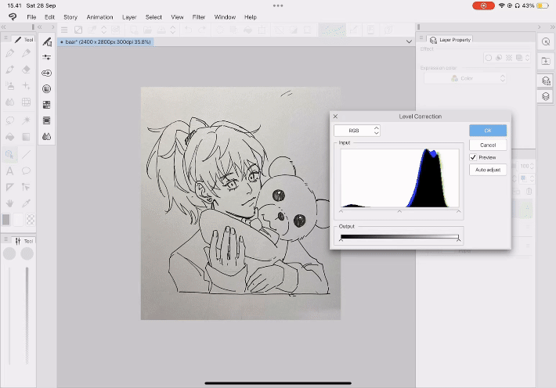The image size is (556, 388).
Task: Toggle the Preview checkbox
Action: [474, 157]
